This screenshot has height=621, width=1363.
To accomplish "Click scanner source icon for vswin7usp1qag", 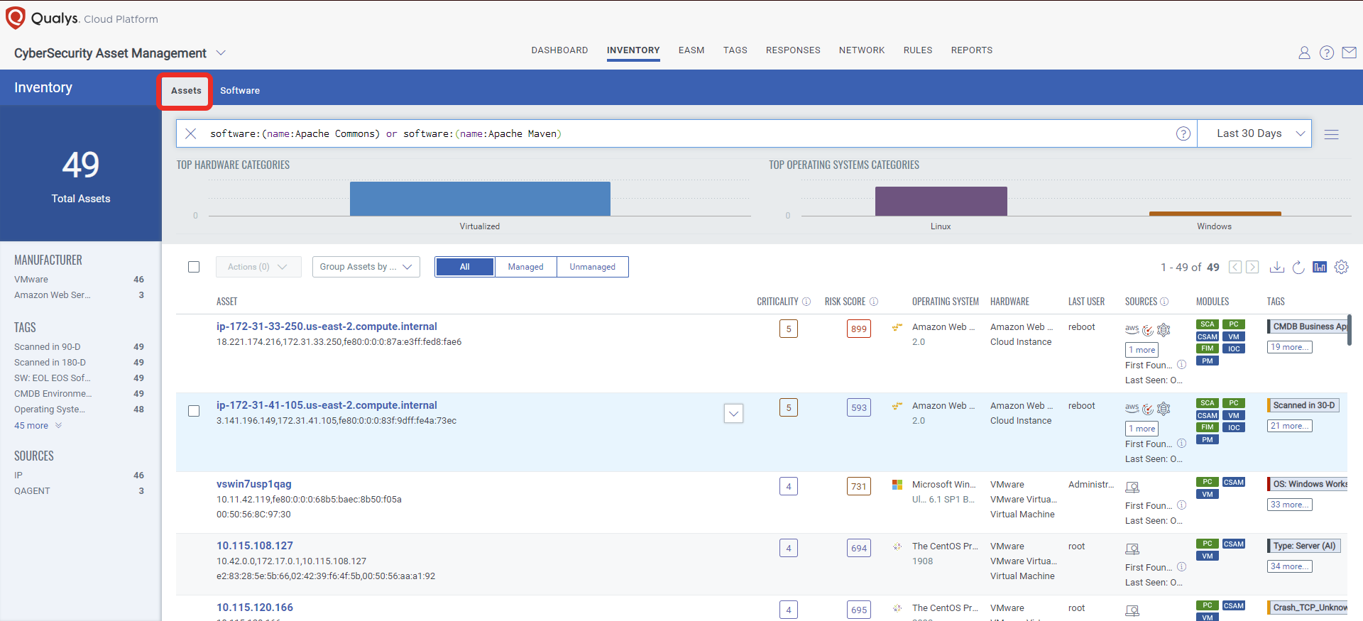I will (x=1132, y=488).
